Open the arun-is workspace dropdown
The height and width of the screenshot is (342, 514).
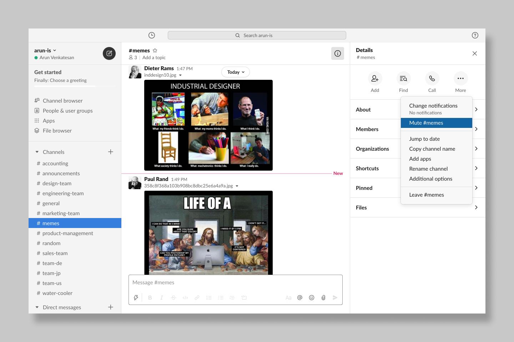coord(45,51)
